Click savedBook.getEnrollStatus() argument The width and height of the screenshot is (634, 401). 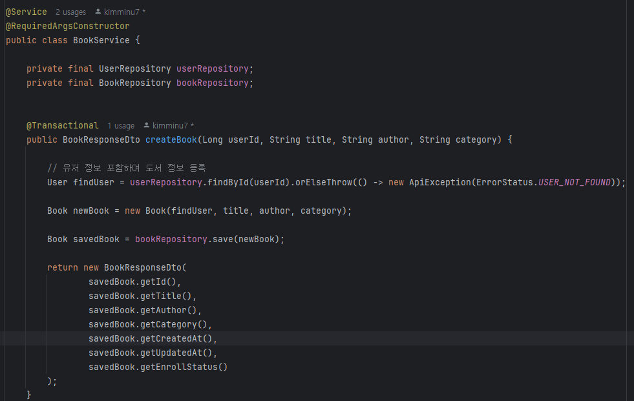pos(158,367)
